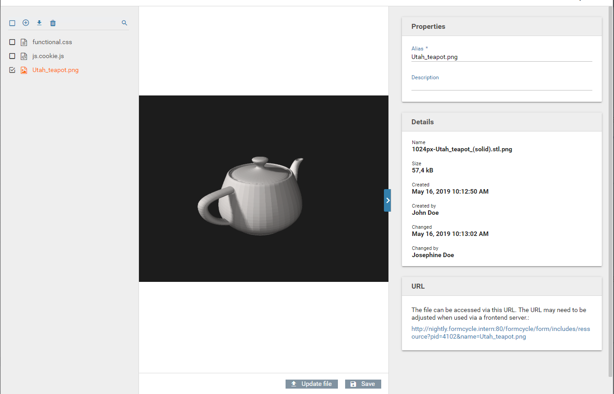The height and width of the screenshot is (394, 614).
Task: Check the js.cookie.js checkbox
Action: point(12,56)
